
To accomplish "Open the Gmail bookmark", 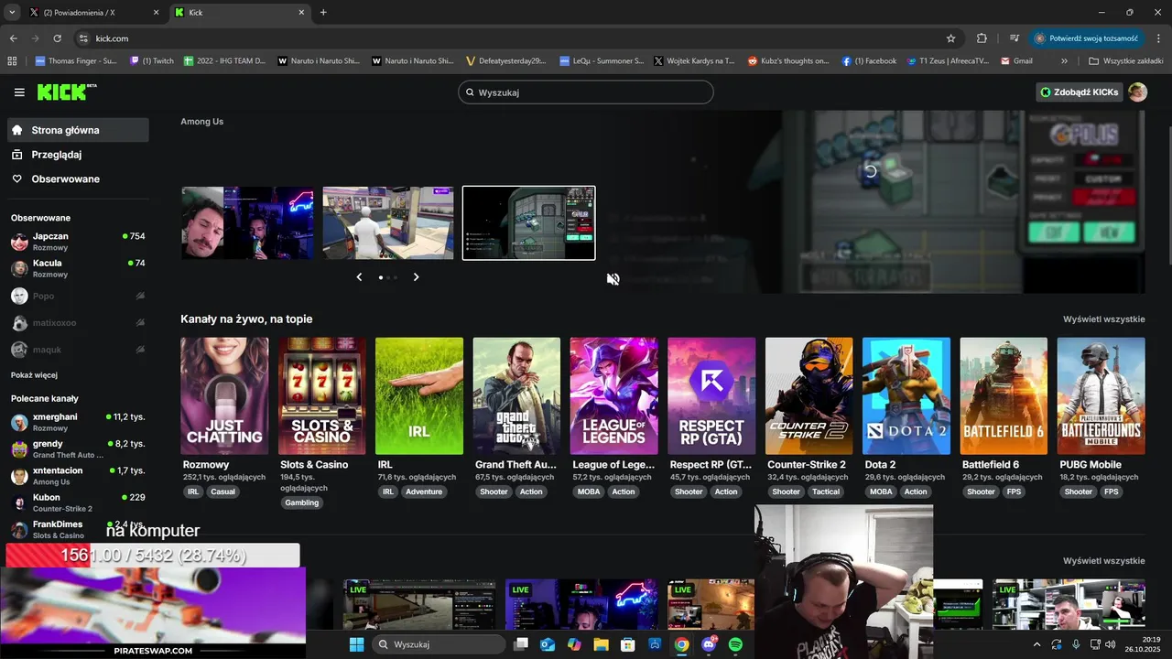I will 1017,61.
